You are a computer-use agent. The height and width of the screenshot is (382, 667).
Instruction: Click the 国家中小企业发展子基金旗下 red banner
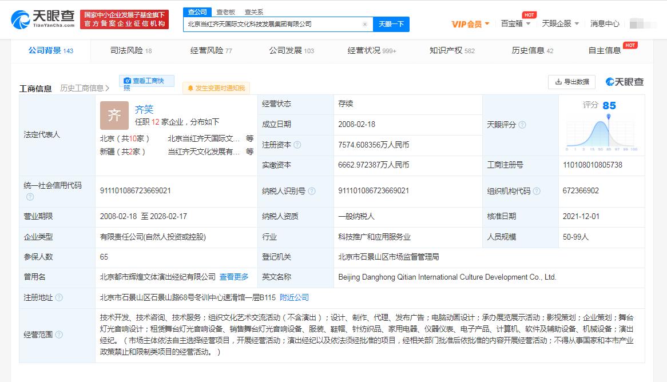pyautogui.click(x=124, y=19)
